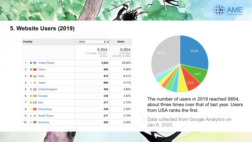The image size is (252, 142).
Task: Click the AME Publishing Company logo
Action: [228, 10]
